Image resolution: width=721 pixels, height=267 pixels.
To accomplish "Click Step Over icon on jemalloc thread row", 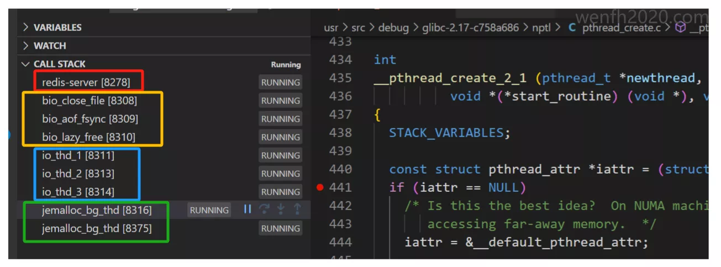I will coord(264,210).
